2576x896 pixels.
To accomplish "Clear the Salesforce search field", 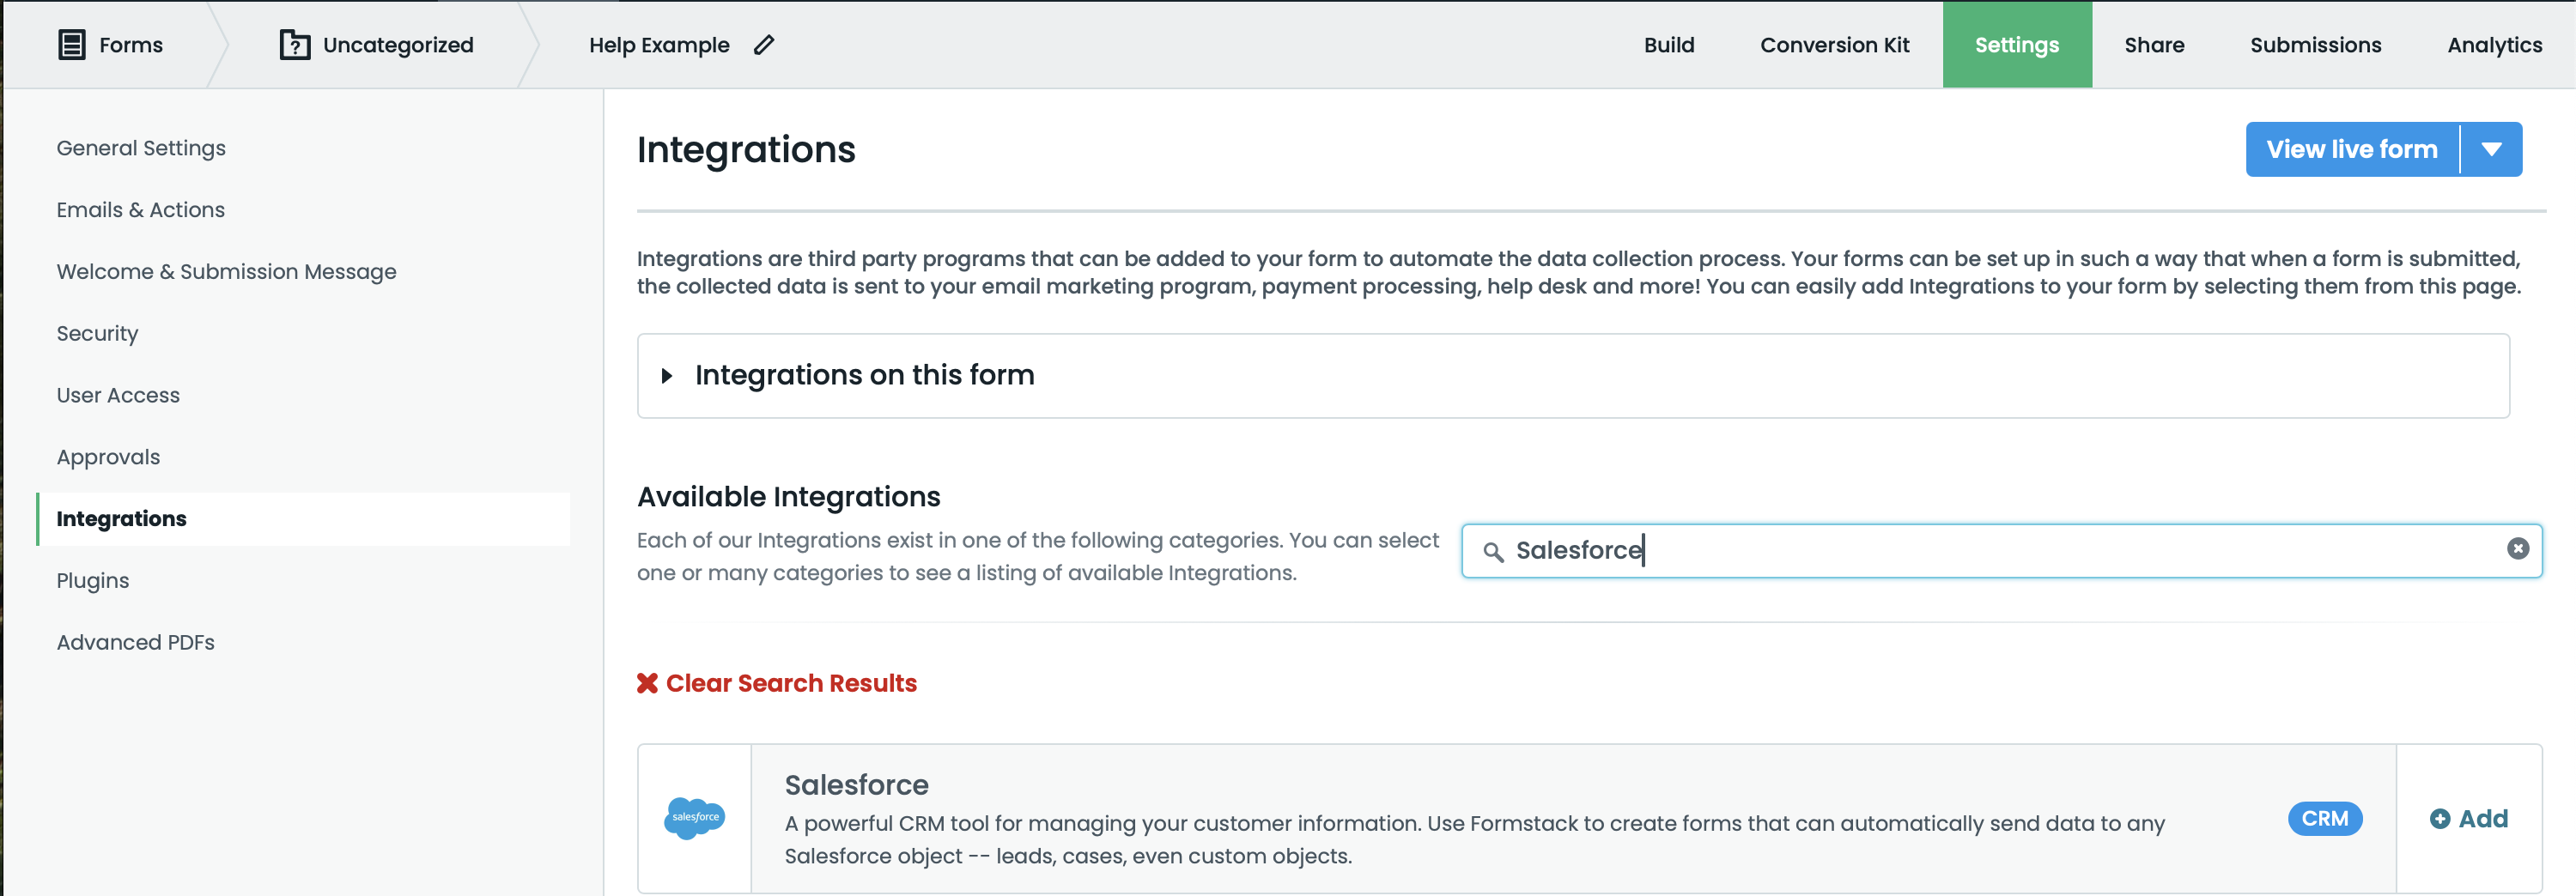I will pyautogui.click(x=2517, y=548).
